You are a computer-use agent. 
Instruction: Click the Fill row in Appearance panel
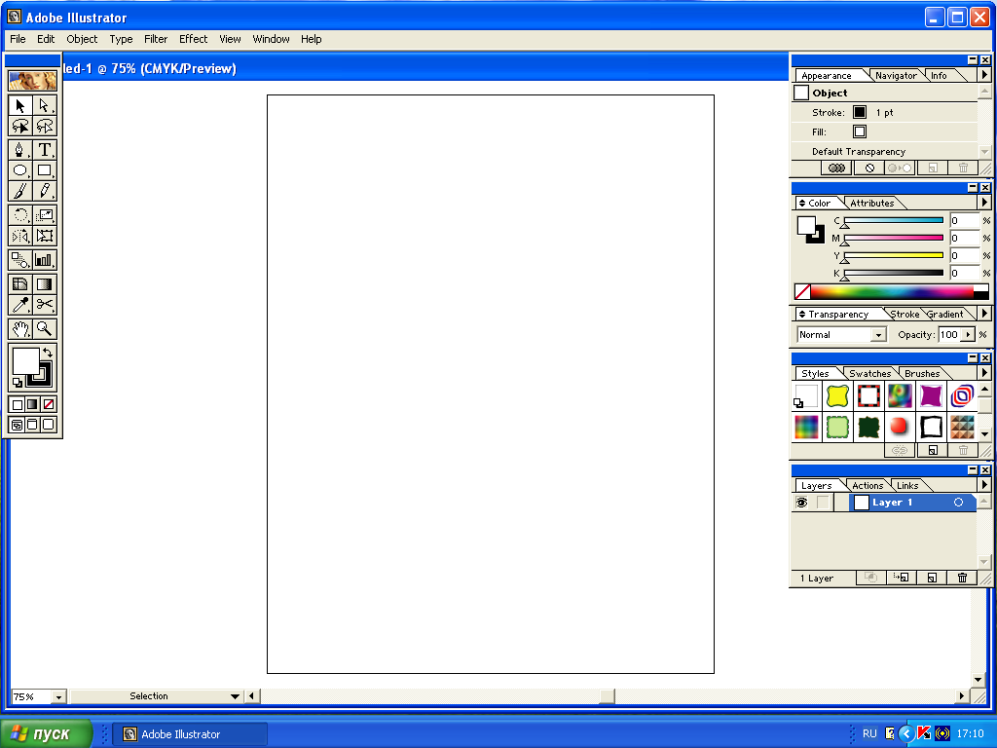tap(884, 132)
